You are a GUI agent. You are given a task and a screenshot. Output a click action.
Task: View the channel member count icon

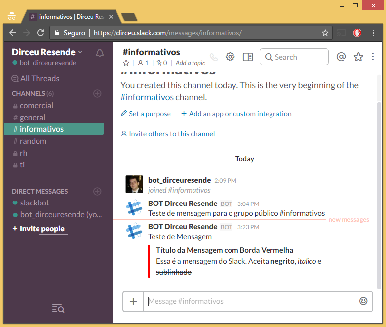pyautogui.click(x=143, y=63)
